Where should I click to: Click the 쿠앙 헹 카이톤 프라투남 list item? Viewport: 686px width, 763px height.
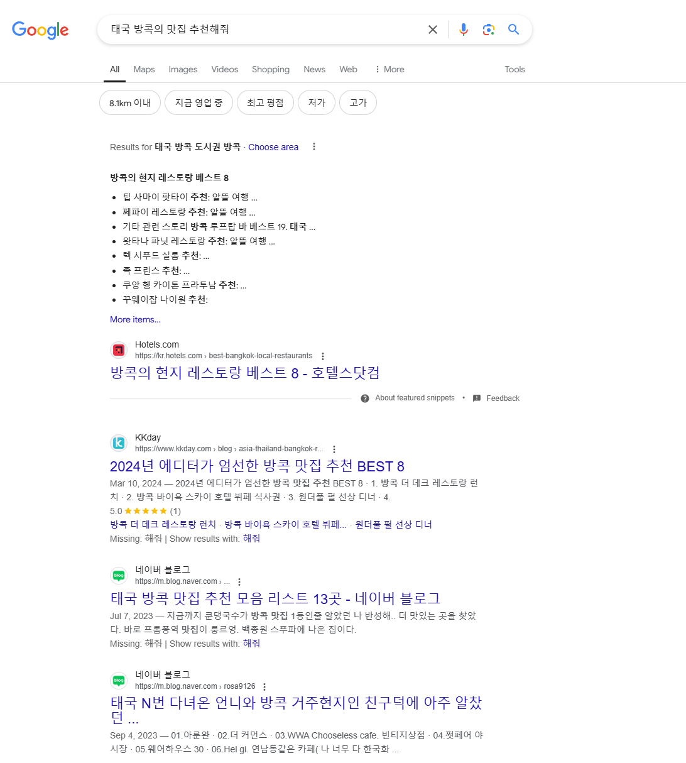click(185, 285)
